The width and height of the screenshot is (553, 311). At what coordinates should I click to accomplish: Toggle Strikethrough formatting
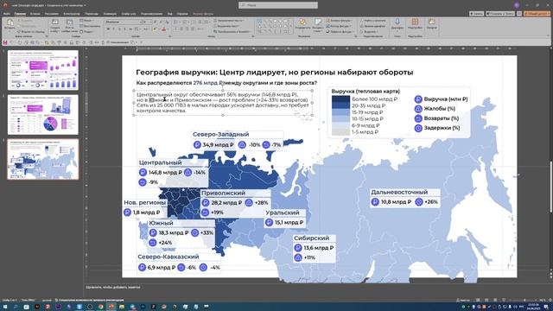pos(130,29)
